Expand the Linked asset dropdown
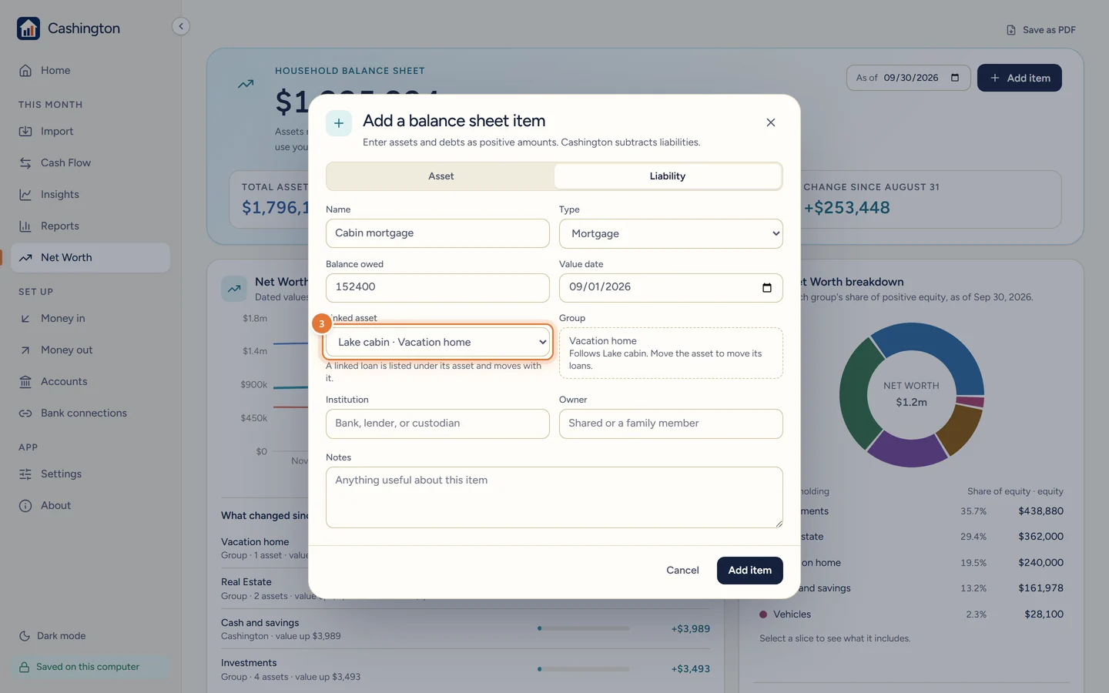Image resolution: width=1109 pixels, height=693 pixels. tap(437, 343)
